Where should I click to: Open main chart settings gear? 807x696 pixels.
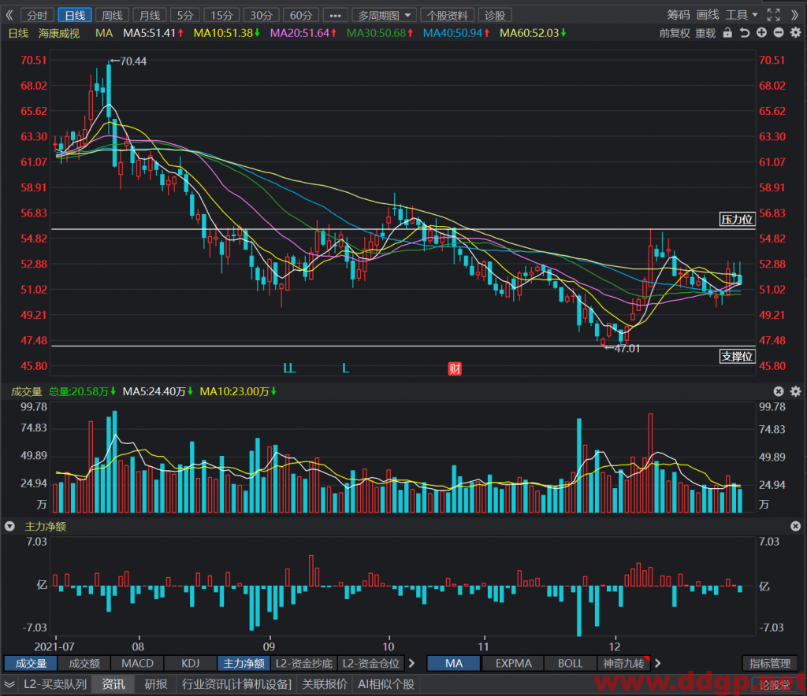796,33
